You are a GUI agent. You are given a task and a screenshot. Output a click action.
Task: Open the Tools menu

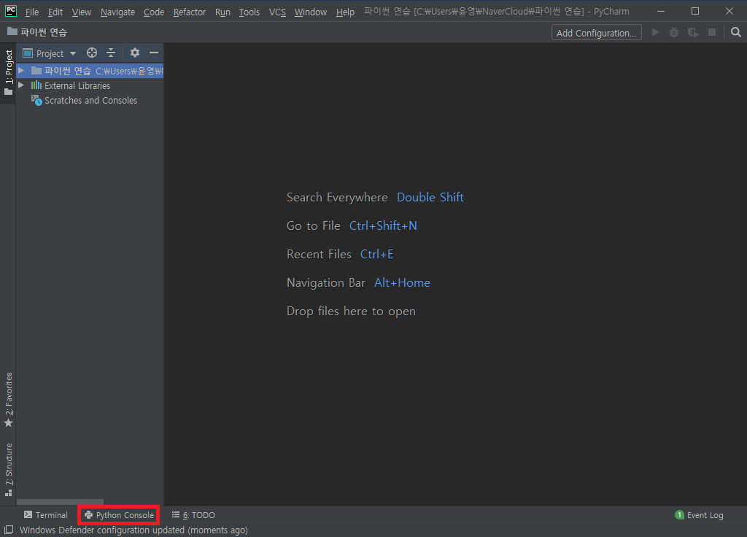click(249, 12)
